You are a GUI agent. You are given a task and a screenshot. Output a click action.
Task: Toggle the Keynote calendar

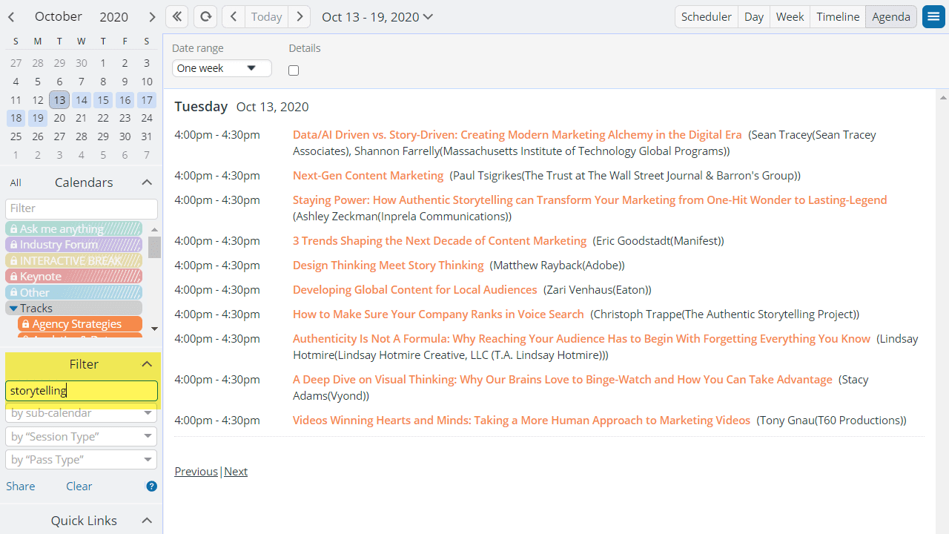pos(73,277)
